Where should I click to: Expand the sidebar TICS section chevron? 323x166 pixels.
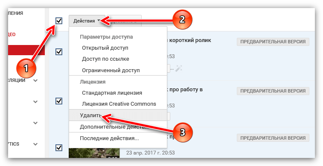pos(35,144)
